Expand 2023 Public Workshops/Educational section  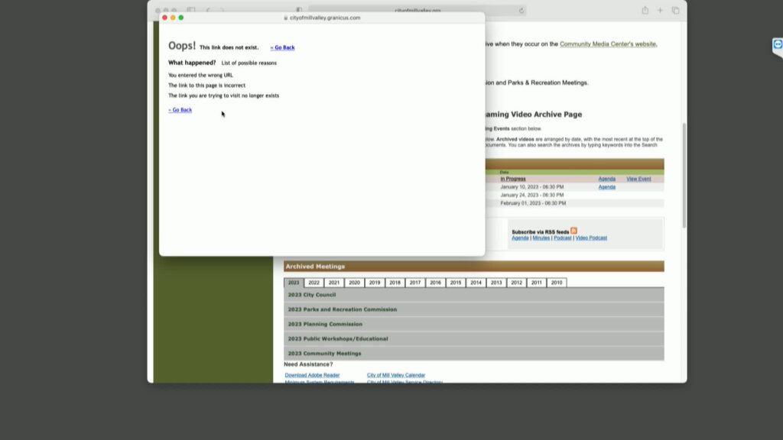(x=474, y=338)
